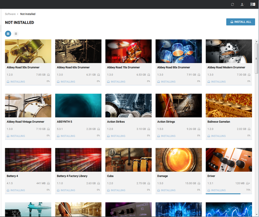Click the Not Installed breadcrumb item
The image size is (259, 217).
click(28, 14)
